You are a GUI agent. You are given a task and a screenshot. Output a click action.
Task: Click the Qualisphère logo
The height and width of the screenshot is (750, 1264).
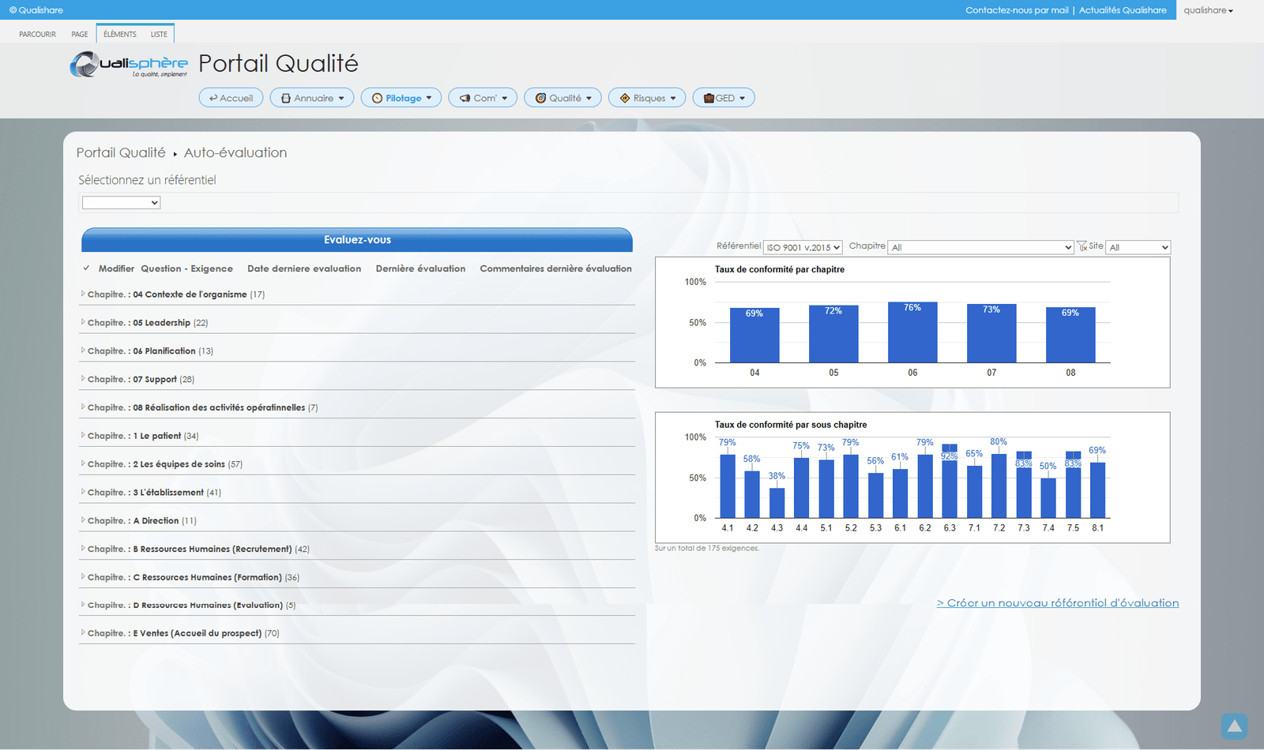(x=129, y=64)
